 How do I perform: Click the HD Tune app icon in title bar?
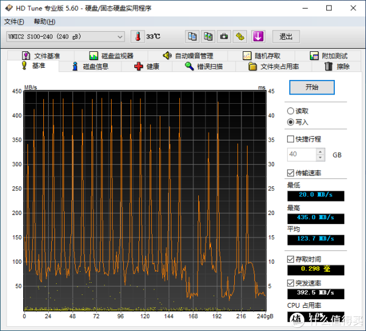click(9, 8)
